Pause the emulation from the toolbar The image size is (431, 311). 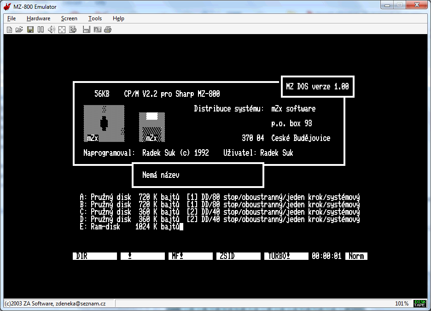pos(41,29)
